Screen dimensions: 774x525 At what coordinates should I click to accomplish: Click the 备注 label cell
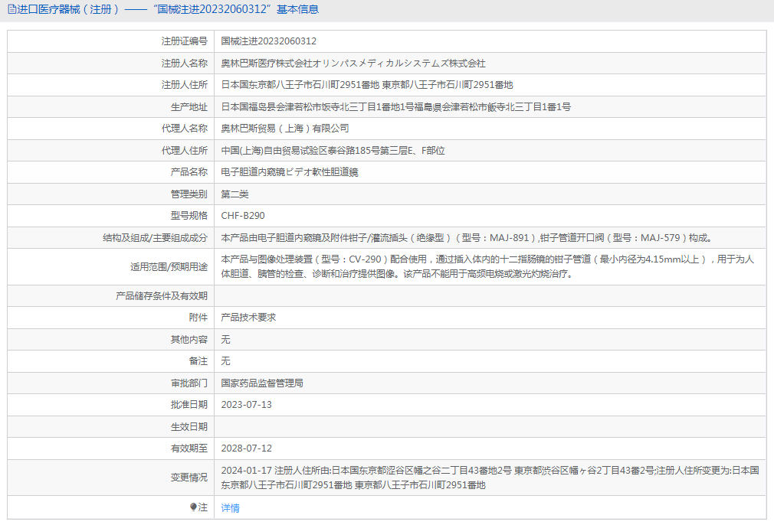tap(110, 361)
